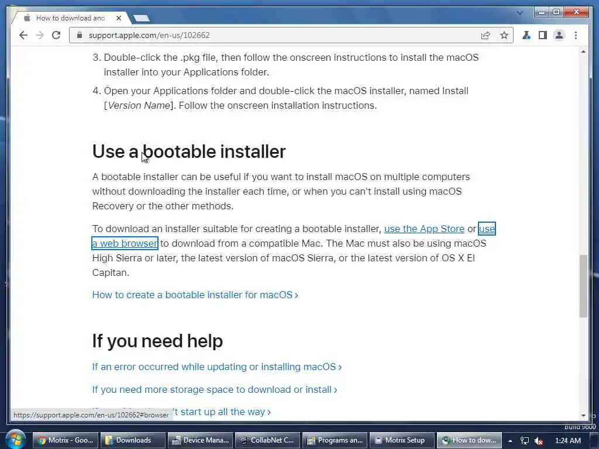This screenshot has width=599, height=449.
Task: Select 'How to dow...' taskbar button
Action: point(469,440)
